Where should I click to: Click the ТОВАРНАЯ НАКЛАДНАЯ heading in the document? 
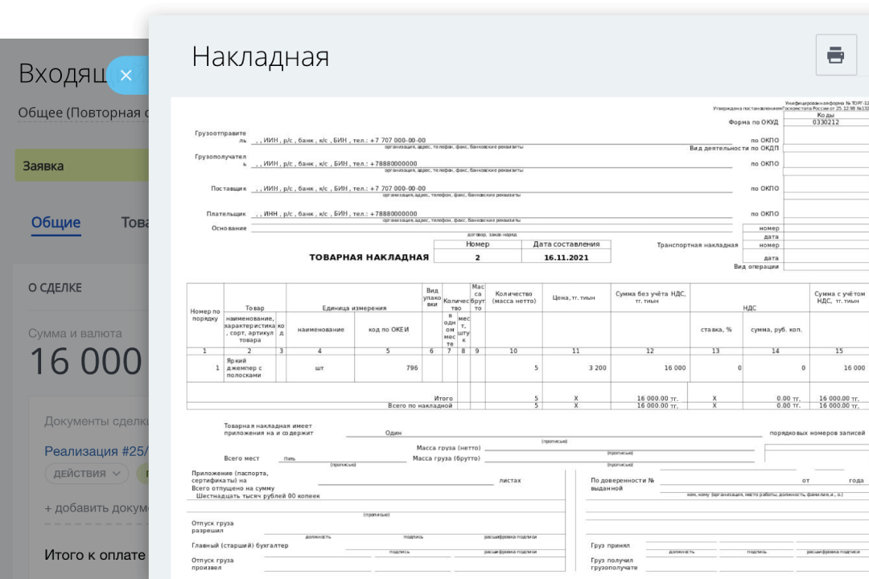click(x=369, y=257)
